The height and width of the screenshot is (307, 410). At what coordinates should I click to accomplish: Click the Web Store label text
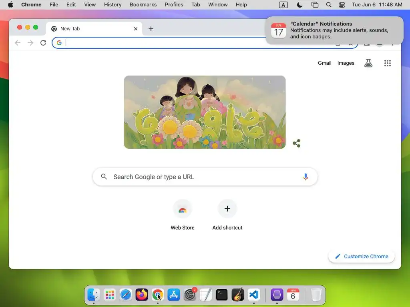click(x=183, y=227)
